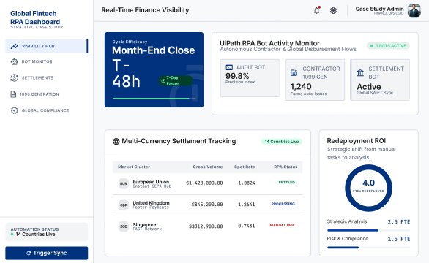Click the 99.8% Precision Index value
Viewport: 429px width, 263px height.
237,76
